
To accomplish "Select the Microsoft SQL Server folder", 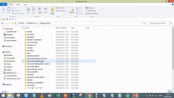I will pyautogui.click(x=35, y=69).
